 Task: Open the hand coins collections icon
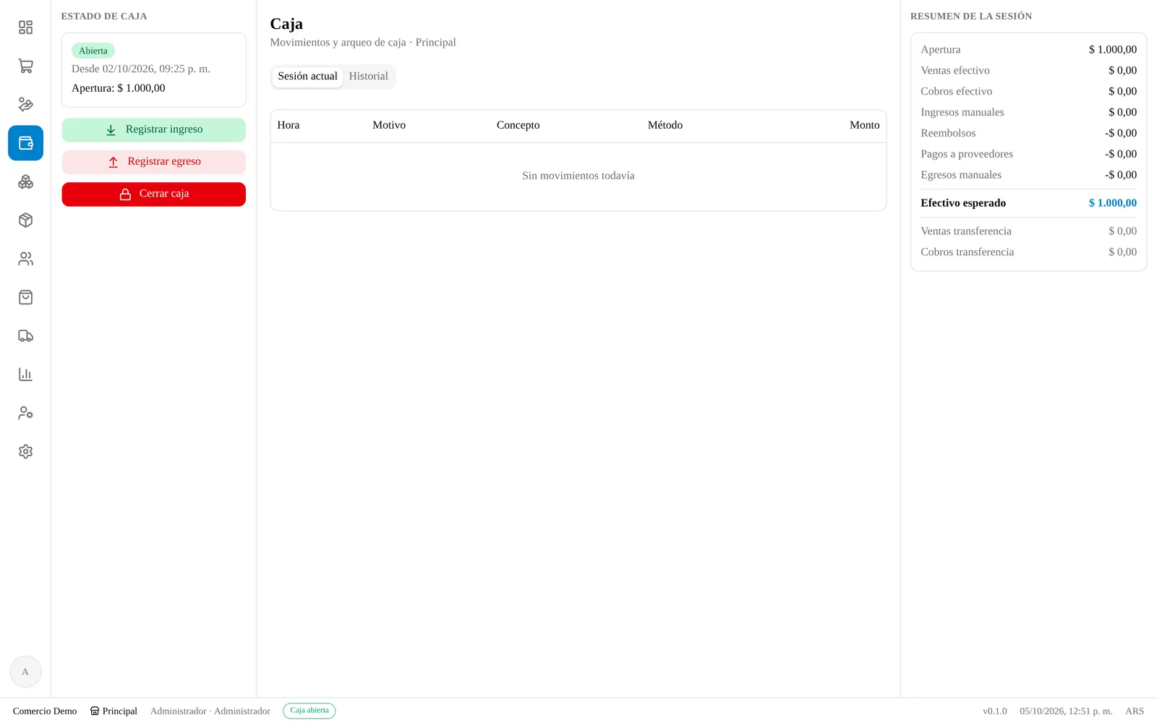click(25, 104)
